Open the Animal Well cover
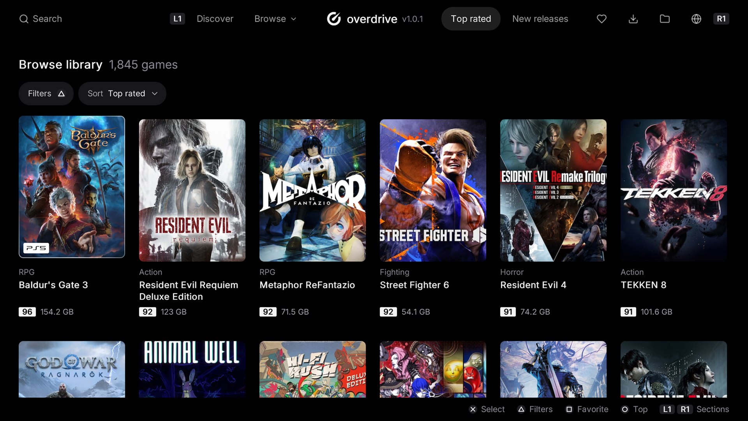The width and height of the screenshot is (748, 421). click(x=192, y=370)
